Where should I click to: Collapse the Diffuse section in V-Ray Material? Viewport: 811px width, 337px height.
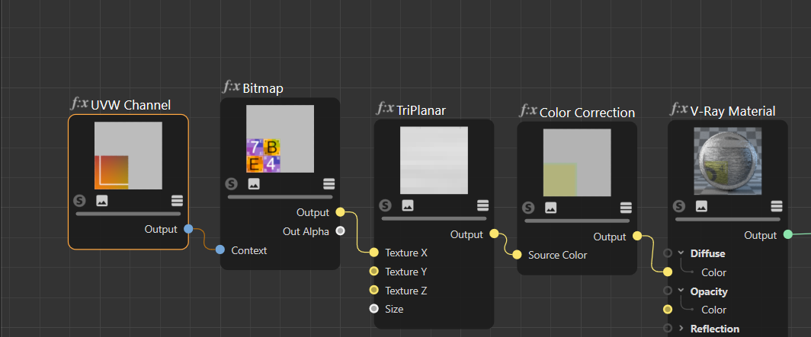[681, 253]
